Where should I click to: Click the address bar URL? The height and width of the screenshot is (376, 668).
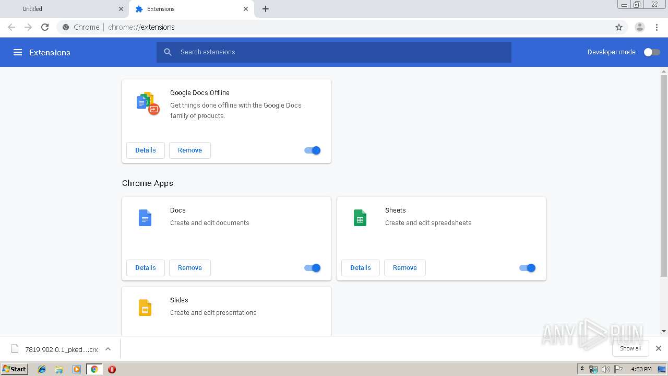141,27
